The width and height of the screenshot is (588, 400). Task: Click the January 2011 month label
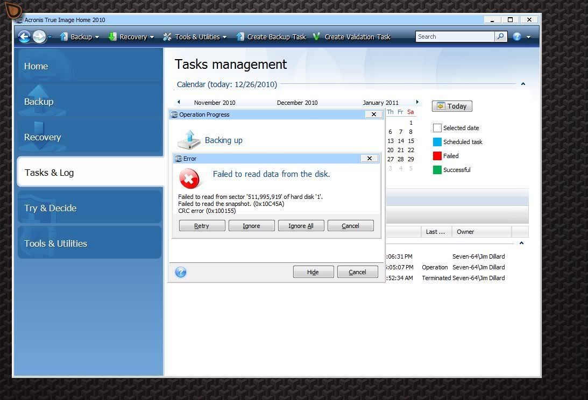(381, 103)
